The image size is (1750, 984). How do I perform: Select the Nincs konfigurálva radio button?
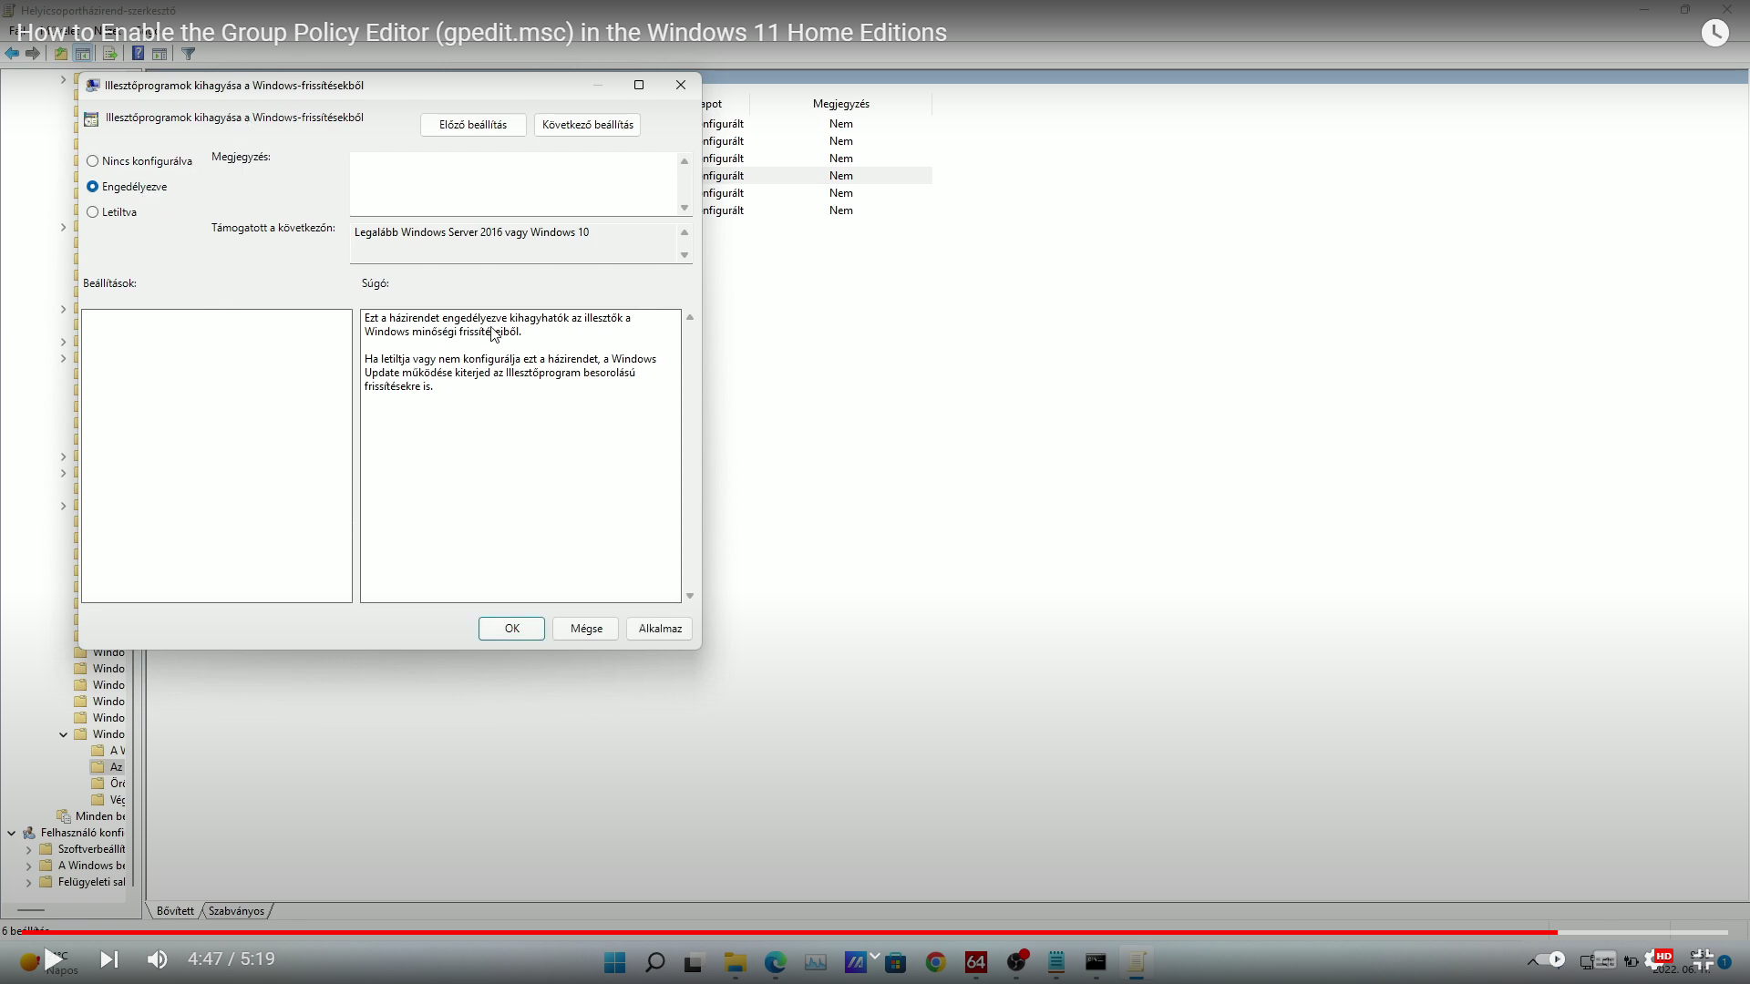tap(93, 161)
